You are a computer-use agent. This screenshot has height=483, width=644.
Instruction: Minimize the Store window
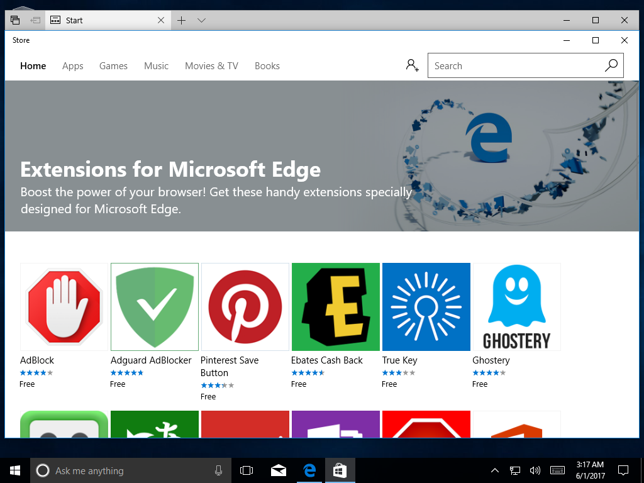click(567, 40)
